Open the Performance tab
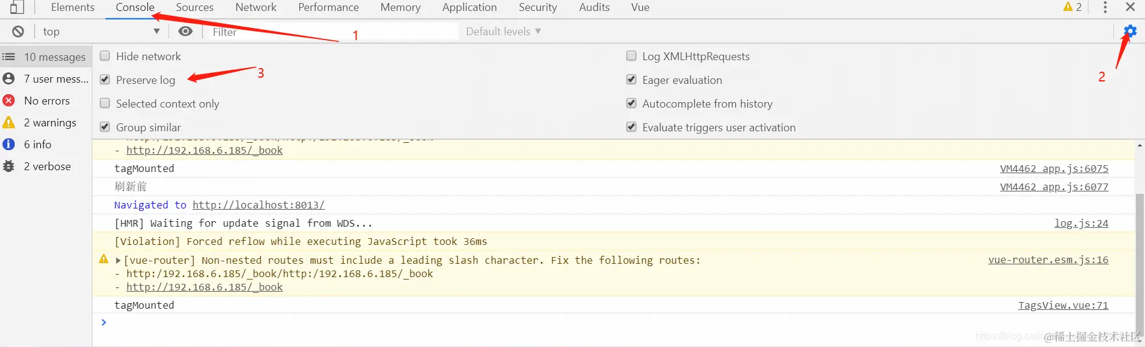The height and width of the screenshot is (347, 1145). pos(328,7)
